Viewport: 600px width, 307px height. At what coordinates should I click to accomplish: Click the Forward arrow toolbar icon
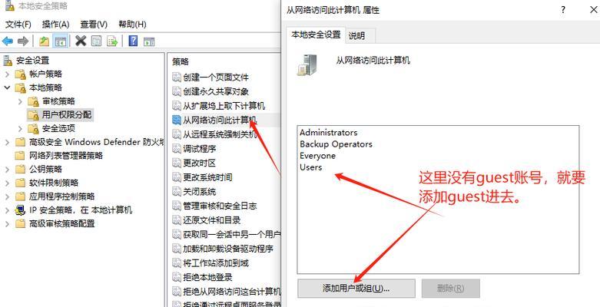(23, 41)
